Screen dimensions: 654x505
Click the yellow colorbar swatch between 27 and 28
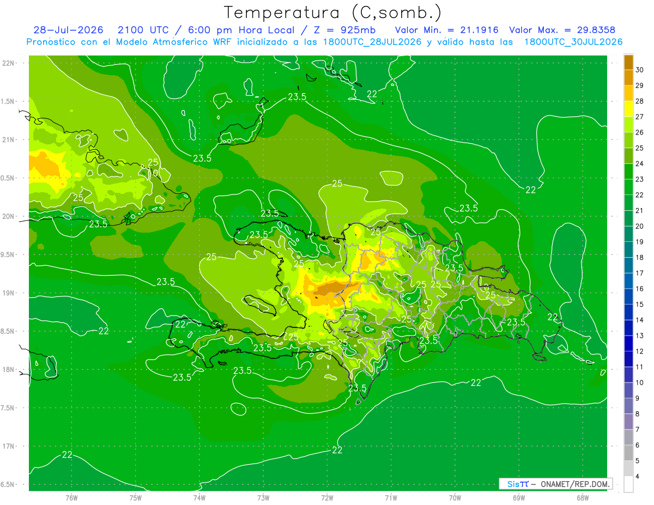628,108
